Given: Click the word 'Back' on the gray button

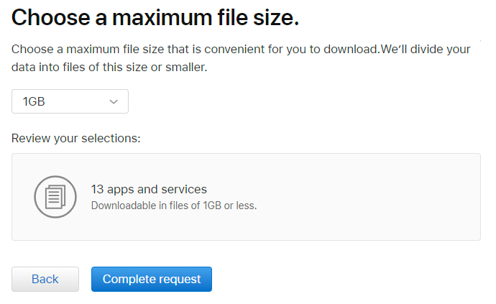Looking at the screenshot, I should pos(45,279).
